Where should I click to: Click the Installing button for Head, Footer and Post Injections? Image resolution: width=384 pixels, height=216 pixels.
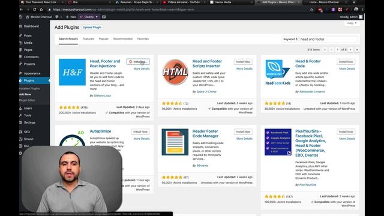click(138, 62)
